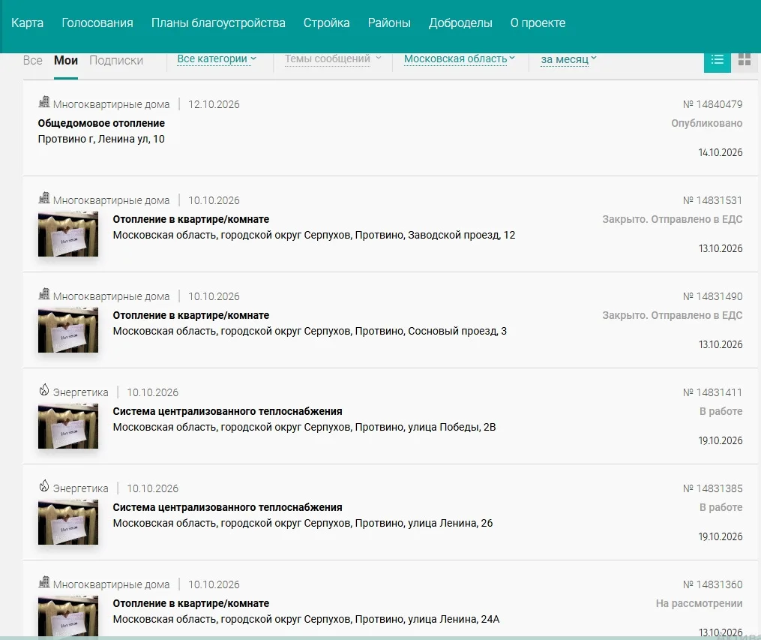This screenshot has width=761, height=640.
Task: Click report number '№ 14831385'
Action: (x=712, y=488)
